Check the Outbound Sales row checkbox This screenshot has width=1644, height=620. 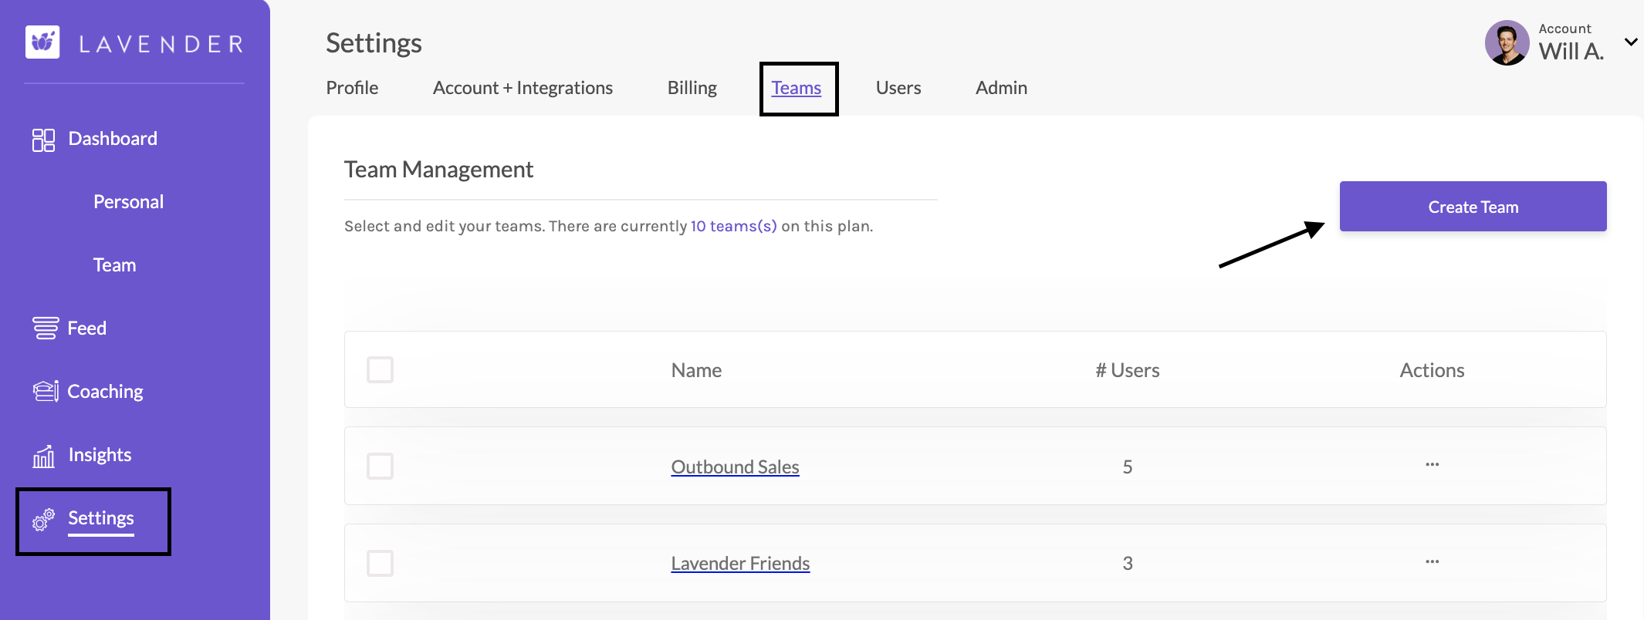pos(380,466)
